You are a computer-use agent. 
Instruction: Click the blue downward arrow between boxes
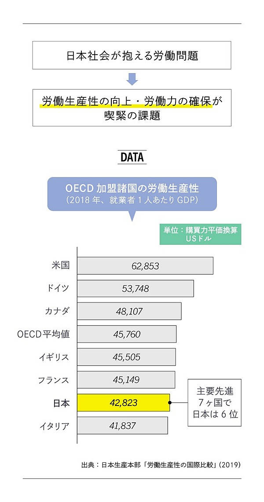point(132,78)
